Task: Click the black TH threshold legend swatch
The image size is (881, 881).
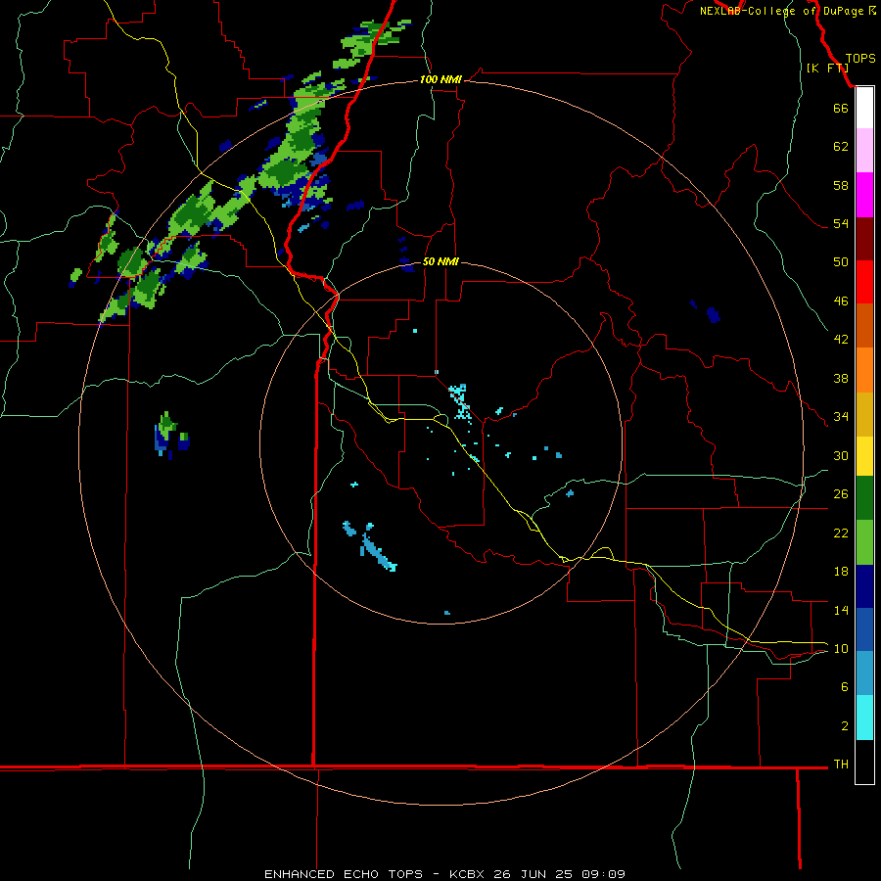Action: pos(864,762)
